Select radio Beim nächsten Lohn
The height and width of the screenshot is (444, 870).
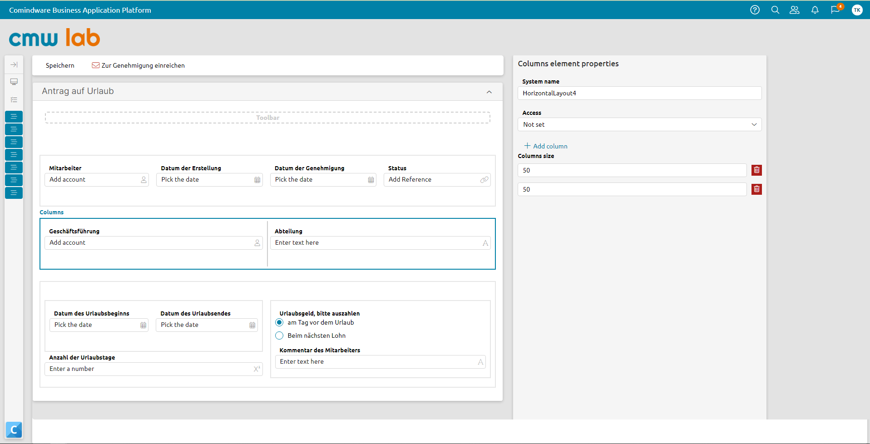click(279, 335)
